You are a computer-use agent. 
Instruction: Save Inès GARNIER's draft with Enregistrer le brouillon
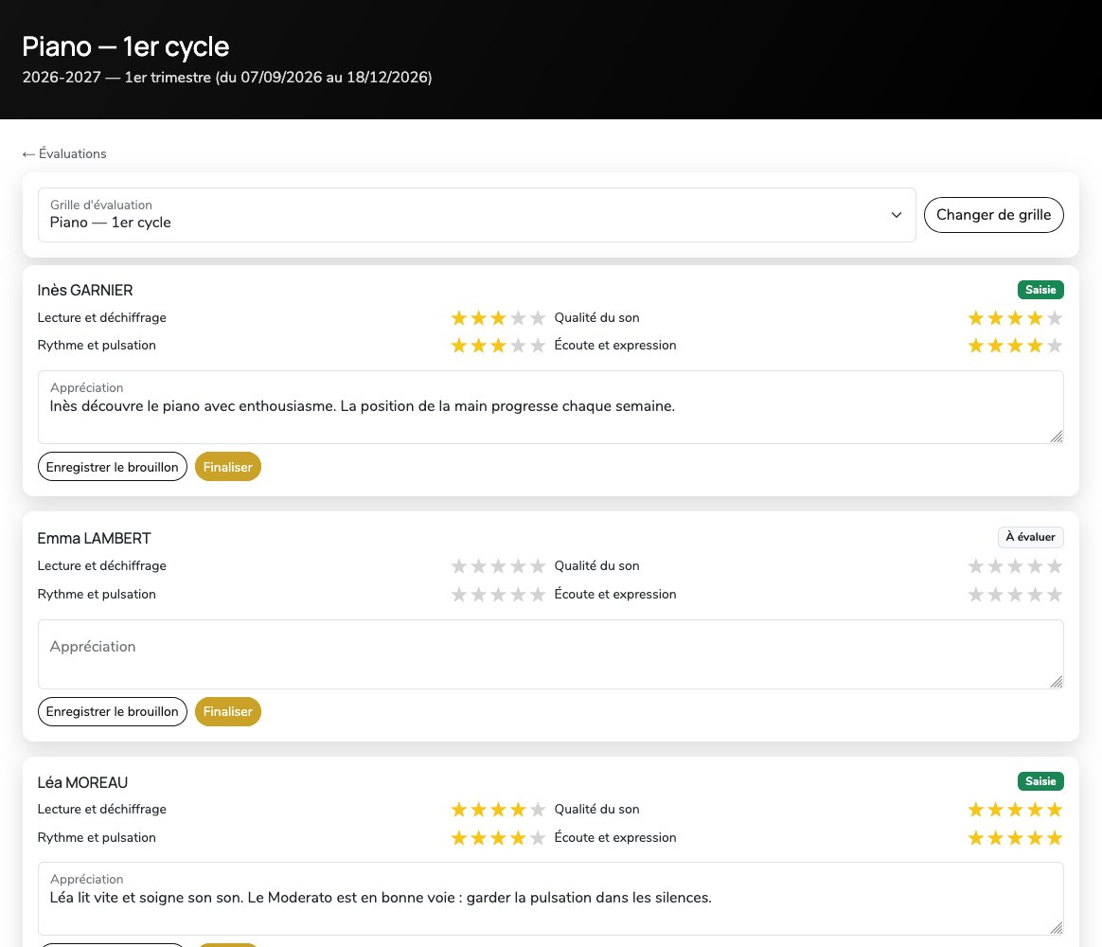pyautogui.click(x=113, y=467)
